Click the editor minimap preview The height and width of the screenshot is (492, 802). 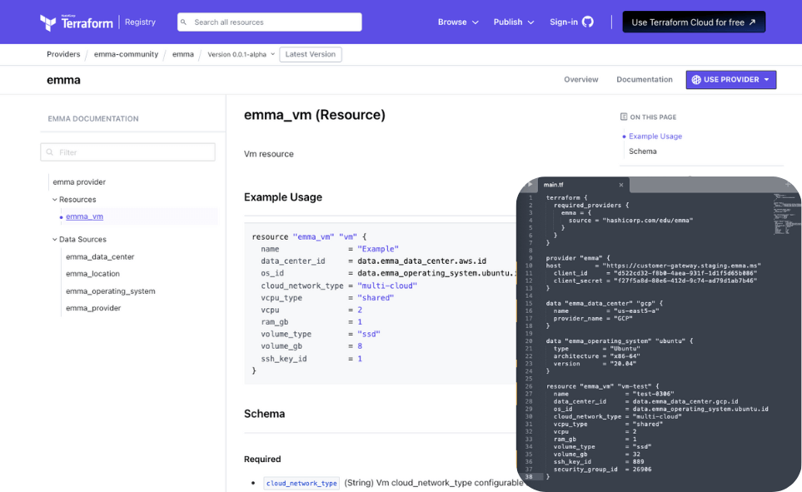pos(786,213)
